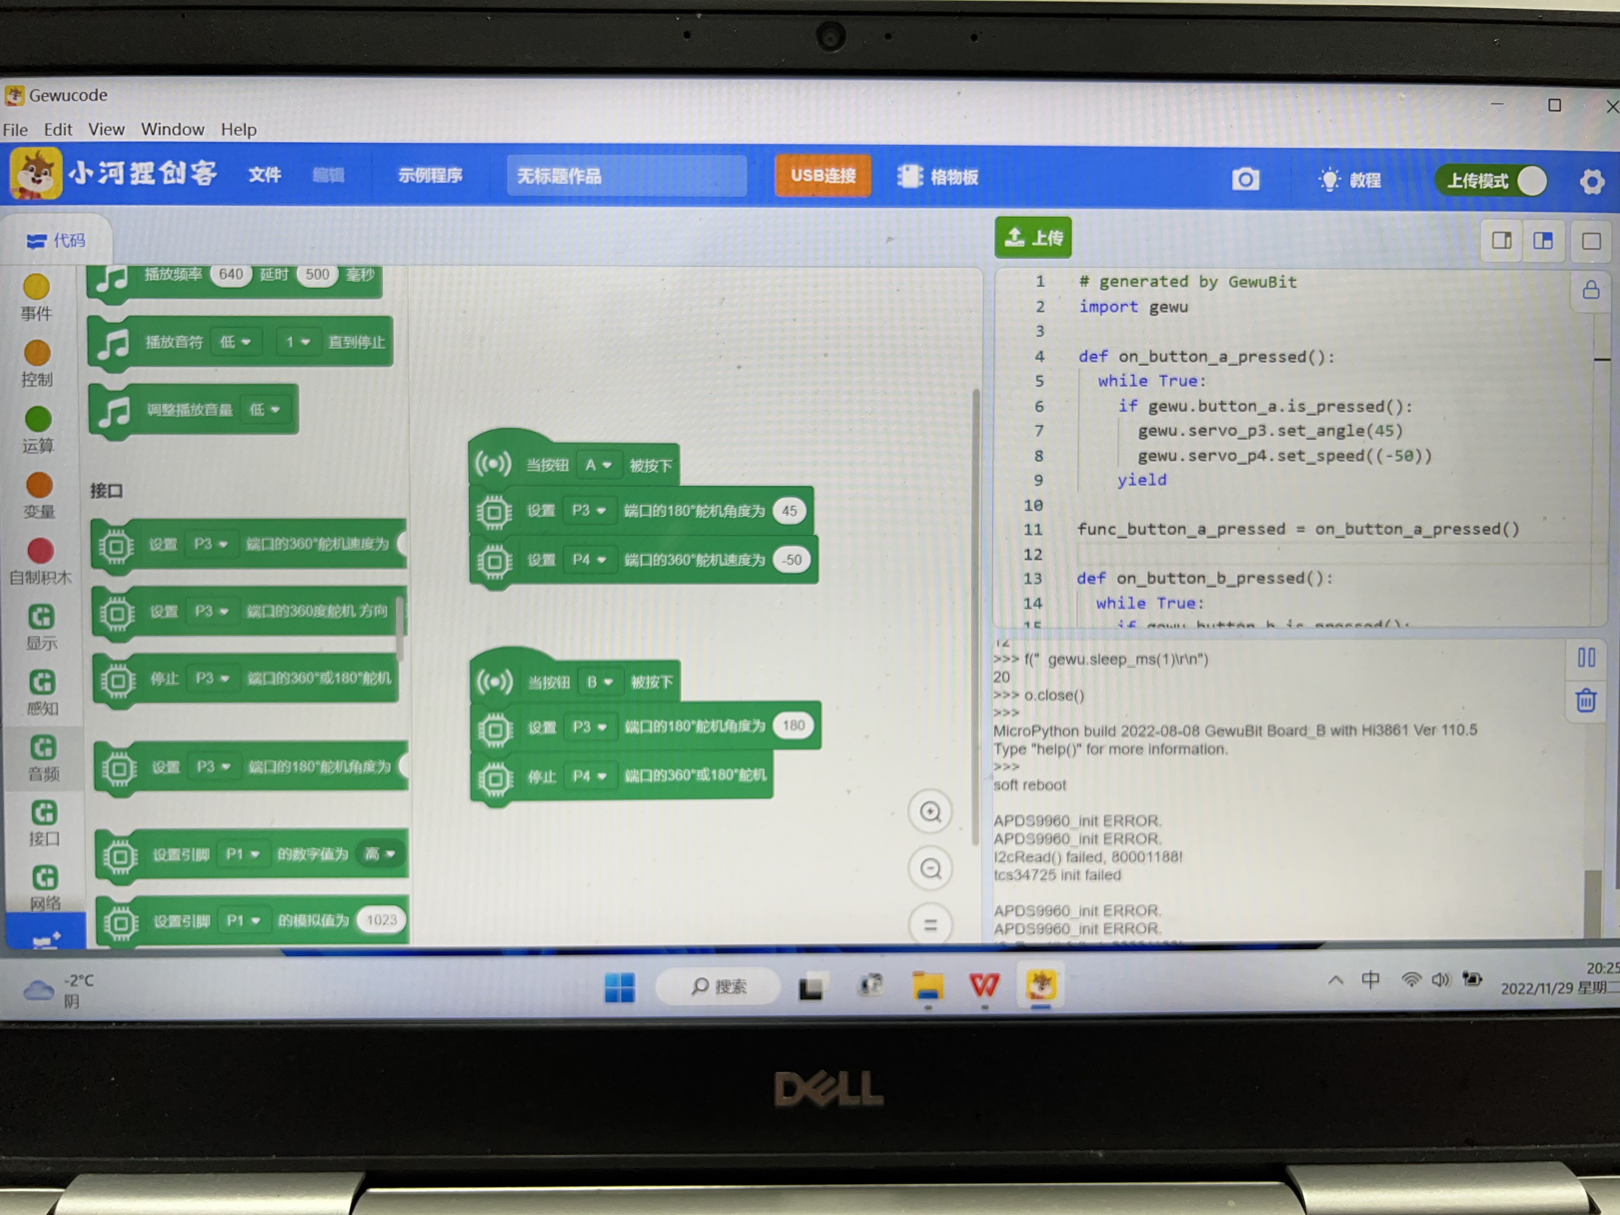
Task: Toggle the 上传模式 switch
Action: pos(1492,181)
